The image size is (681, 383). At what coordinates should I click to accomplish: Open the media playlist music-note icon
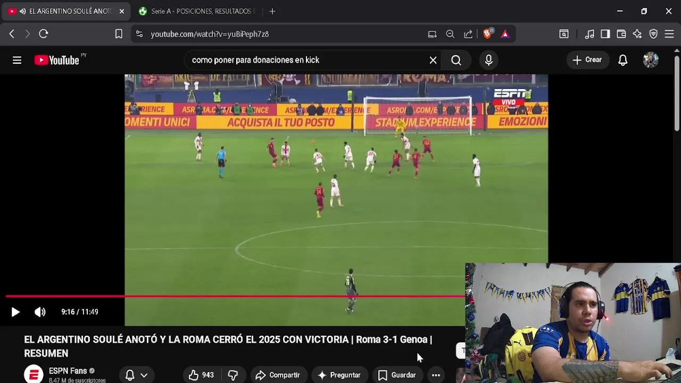(x=589, y=34)
